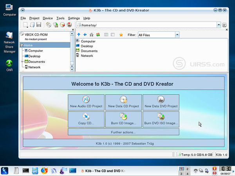Expand the Documents tree node

point(22,62)
